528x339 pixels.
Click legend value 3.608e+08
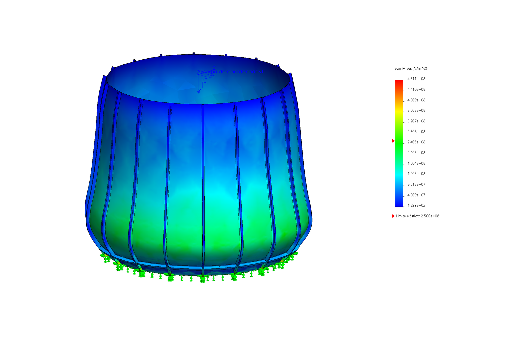coord(416,110)
